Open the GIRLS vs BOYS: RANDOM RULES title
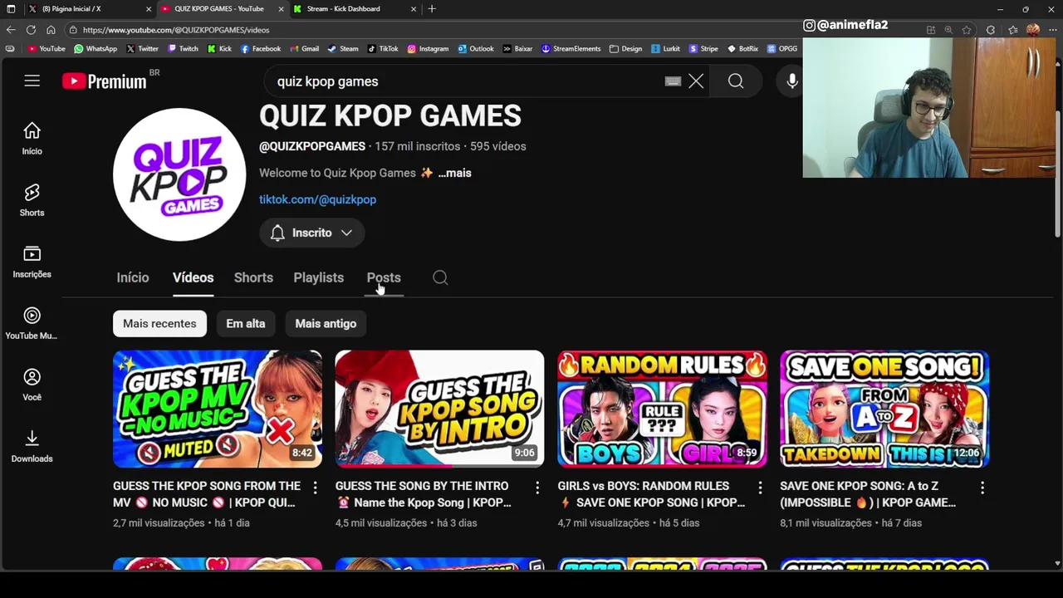The width and height of the screenshot is (1063, 598). point(651,494)
